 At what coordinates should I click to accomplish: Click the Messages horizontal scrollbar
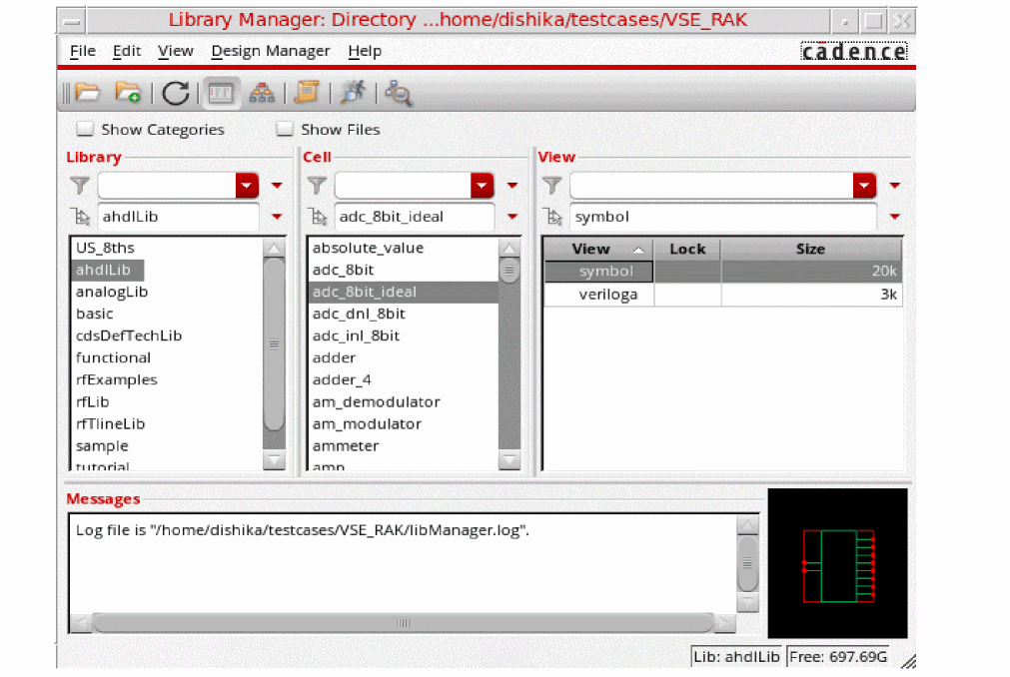pos(404,622)
